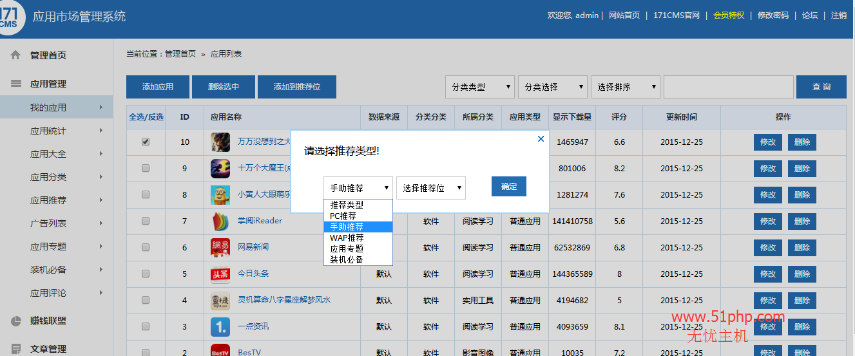This screenshot has height=356, width=855.
Task: Open the 分类类型 filter dropdown
Action: click(480, 87)
